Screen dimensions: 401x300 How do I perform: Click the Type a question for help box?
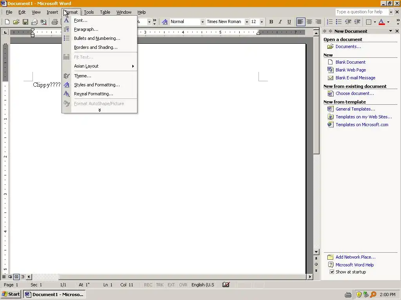pyautogui.click(x=362, y=12)
